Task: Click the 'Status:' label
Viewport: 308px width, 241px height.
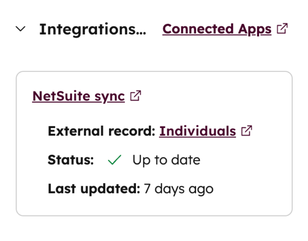Action: coord(71,160)
